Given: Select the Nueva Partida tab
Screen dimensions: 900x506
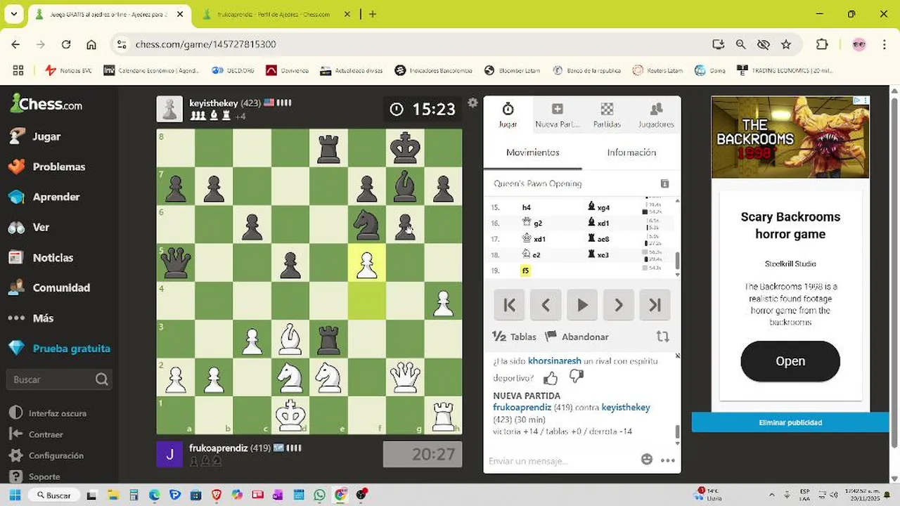Looking at the screenshot, I should [x=557, y=115].
